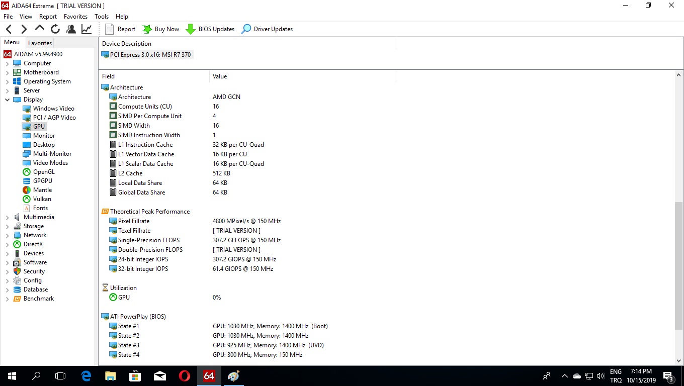
Task: Go back with the toolbar left arrow
Action: tap(9, 29)
